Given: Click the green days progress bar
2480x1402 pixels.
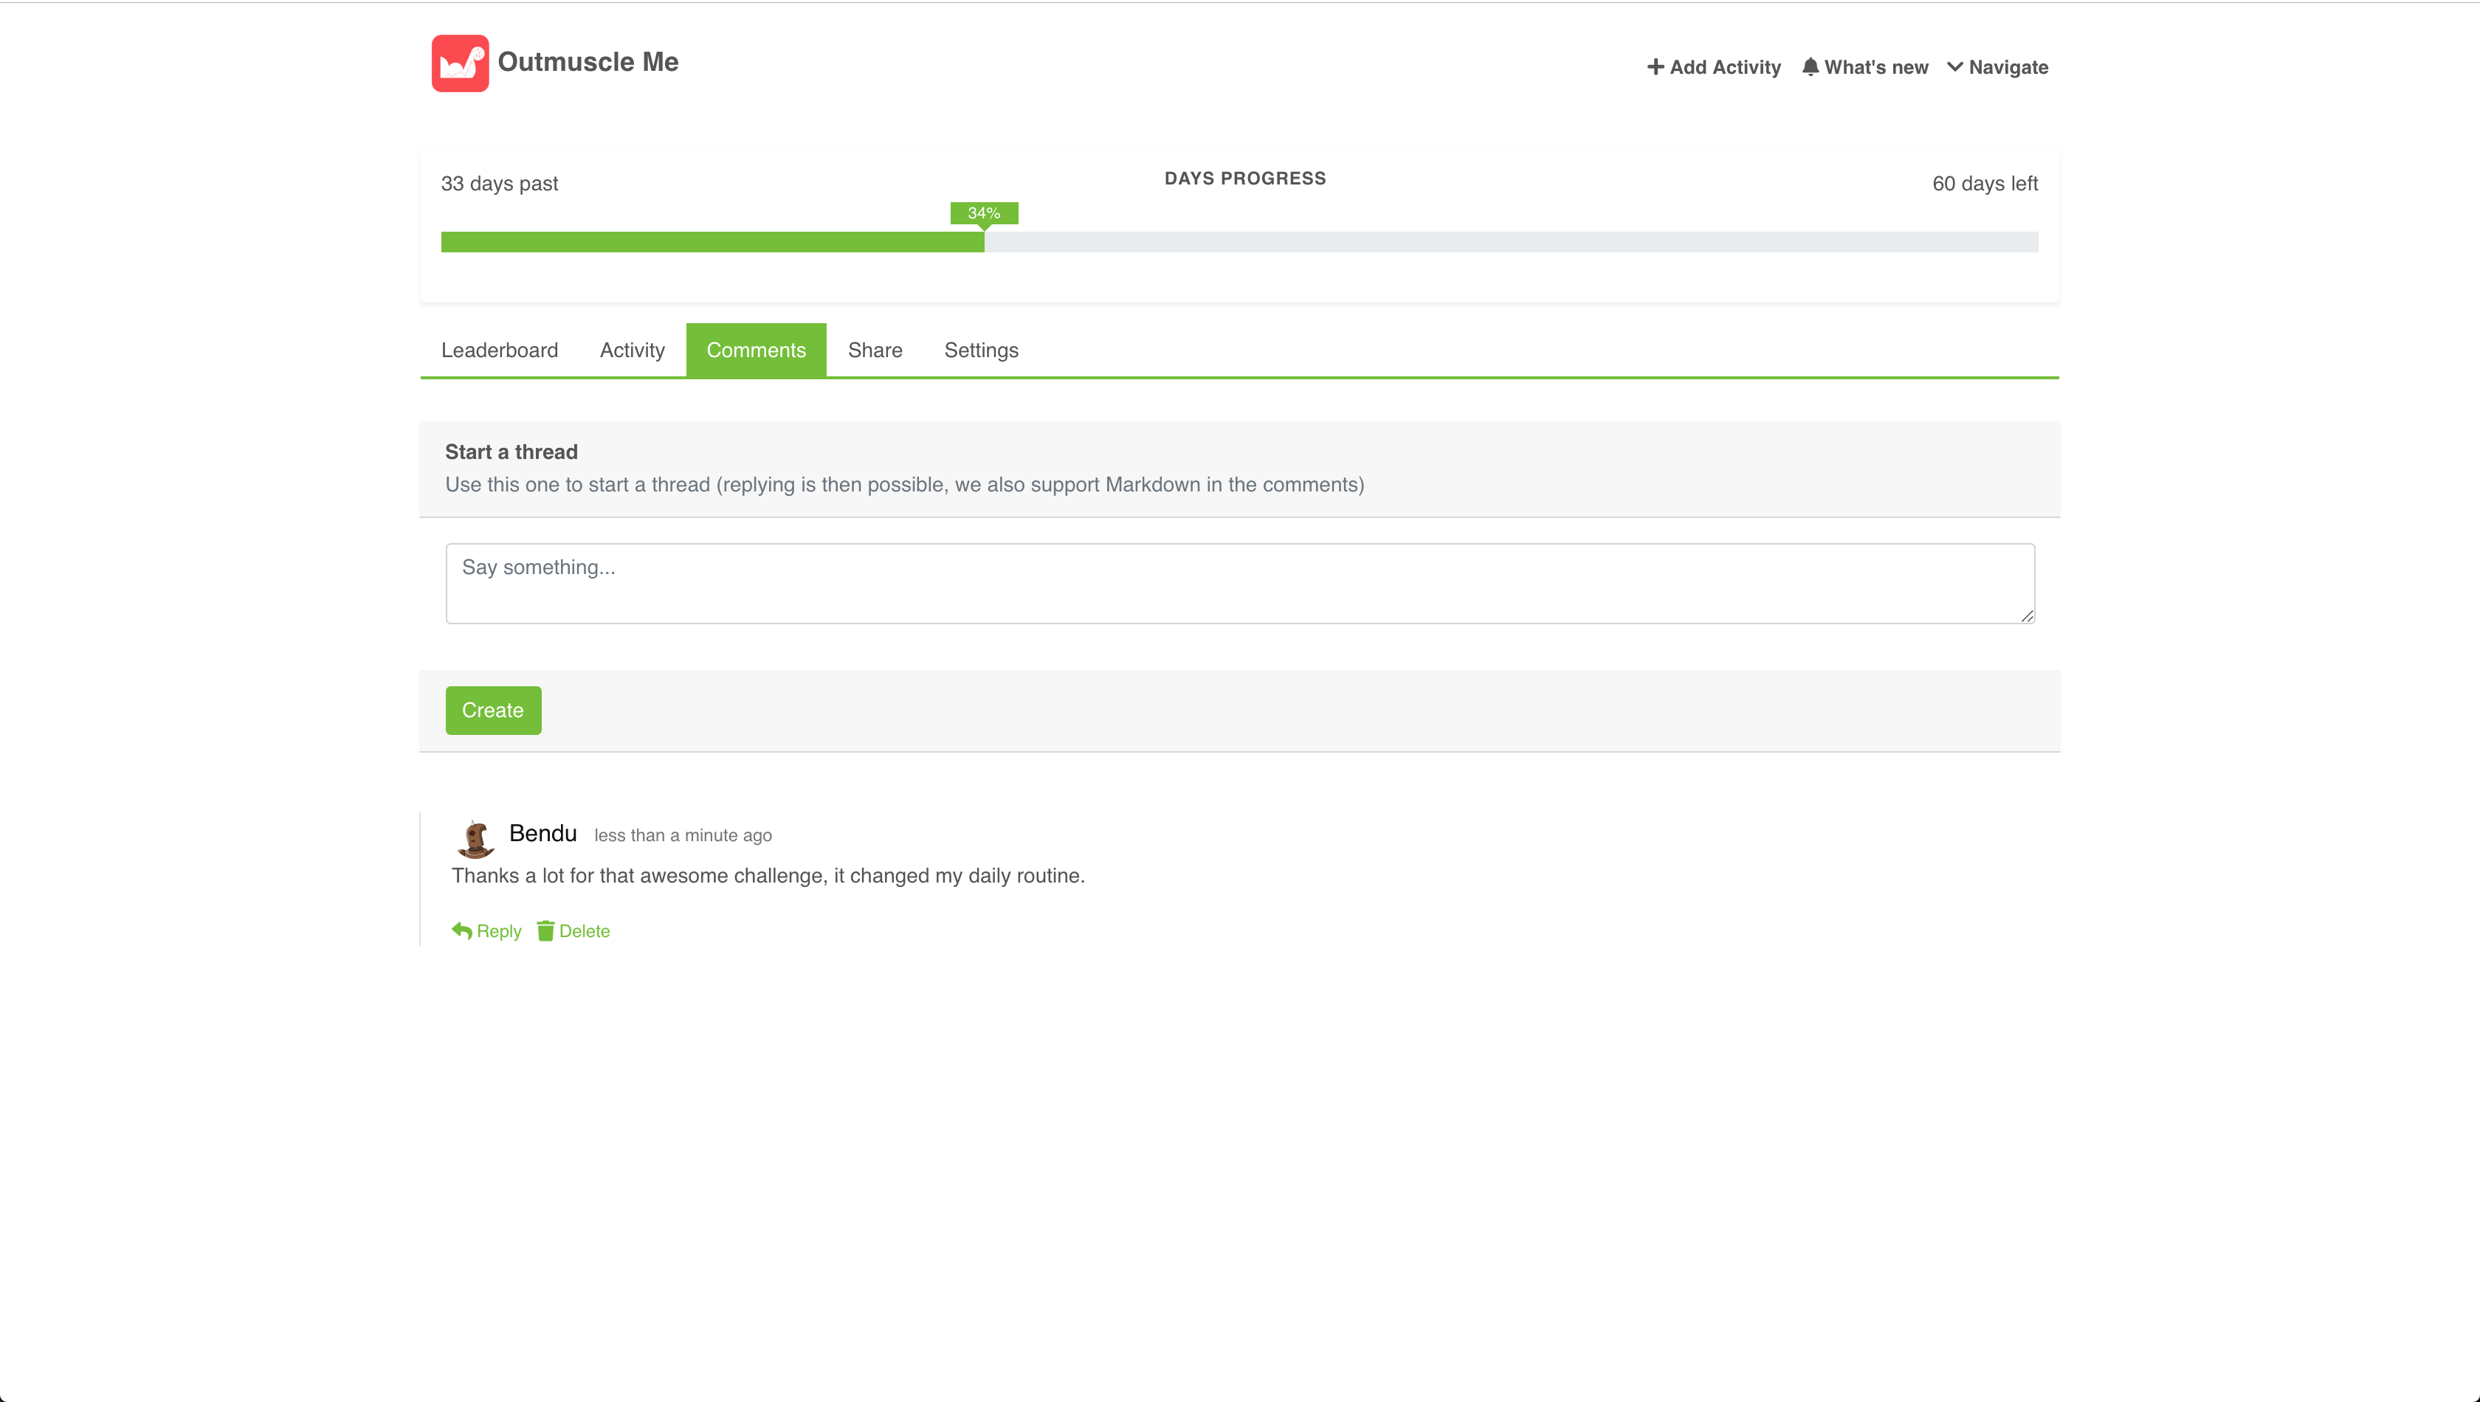Looking at the screenshot, I should point(712,242).
